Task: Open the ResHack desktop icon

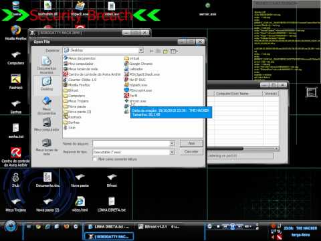Action: [x=15, y=82]
